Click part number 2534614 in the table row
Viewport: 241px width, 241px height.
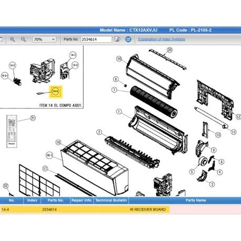click(x=49, y=209)
